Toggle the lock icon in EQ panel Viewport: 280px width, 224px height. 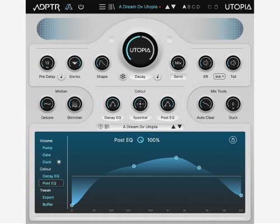point(233,140)
